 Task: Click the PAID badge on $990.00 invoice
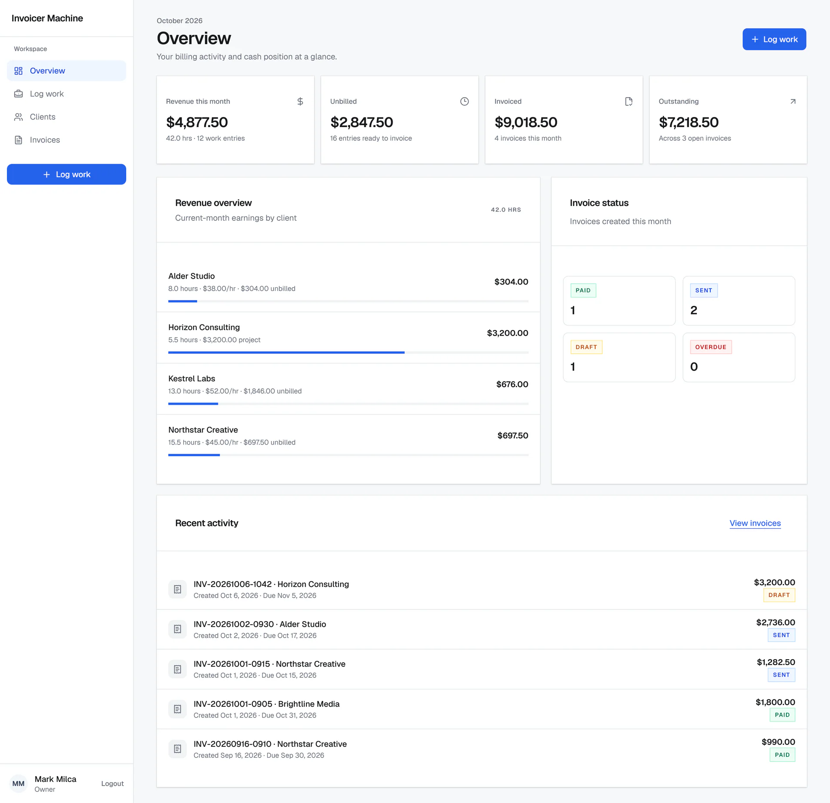coord(782,755)
